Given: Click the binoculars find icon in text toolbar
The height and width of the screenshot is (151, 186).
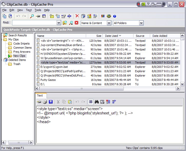Looking at the screenshot, I should pyautogui.click(x=97, y=102).
